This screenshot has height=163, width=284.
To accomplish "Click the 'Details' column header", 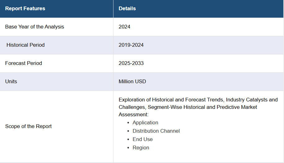I will [198, 9].
